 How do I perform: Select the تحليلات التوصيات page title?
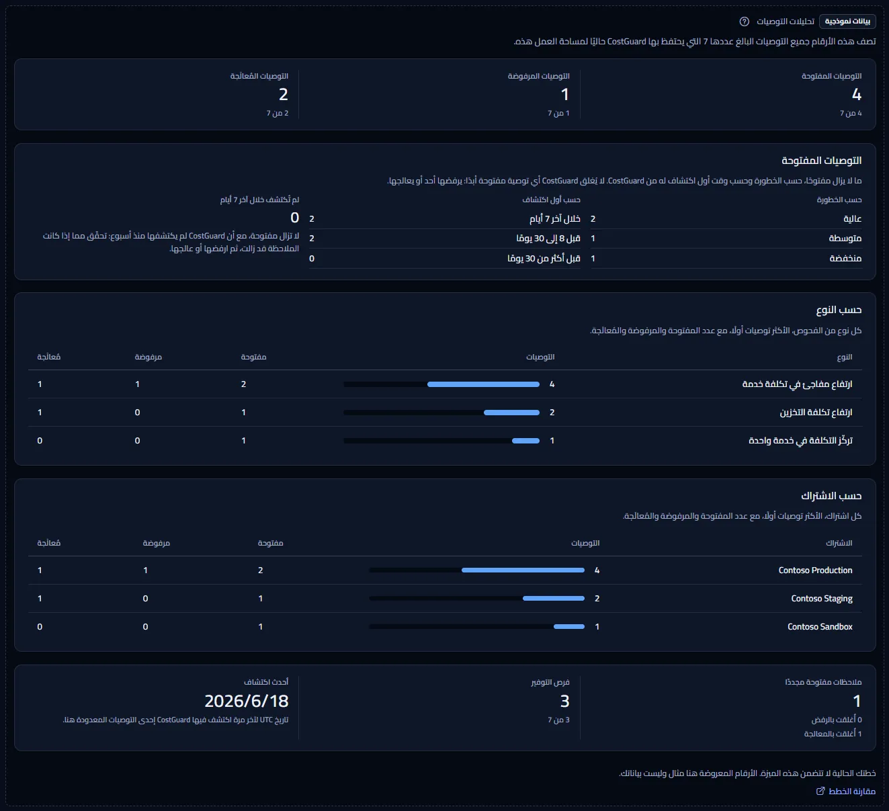[786, 22]
